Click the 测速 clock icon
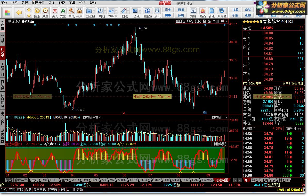Viewport: 308px width, 196px height. (45, 11)
